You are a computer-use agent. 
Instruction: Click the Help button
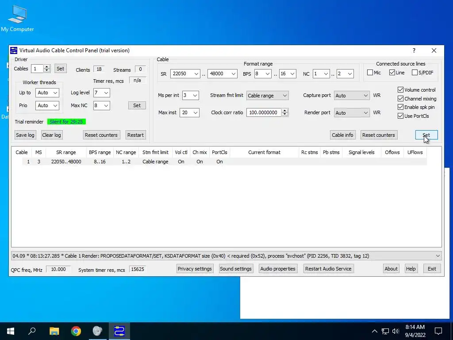pos(411,269)
